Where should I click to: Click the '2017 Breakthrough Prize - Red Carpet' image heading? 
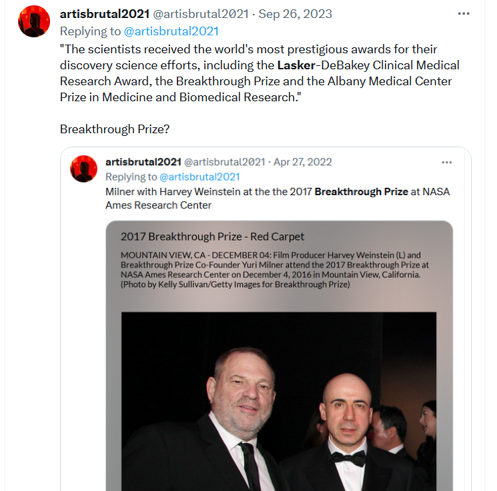(212, 237)
